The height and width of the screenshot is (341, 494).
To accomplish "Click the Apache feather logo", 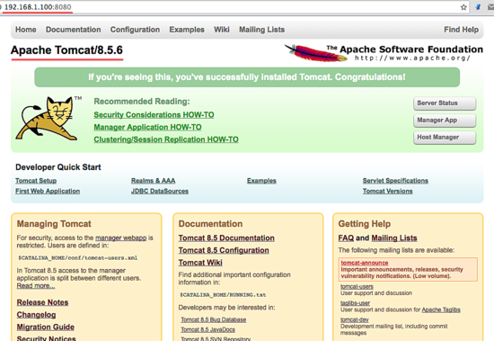I will coord(315,53).
